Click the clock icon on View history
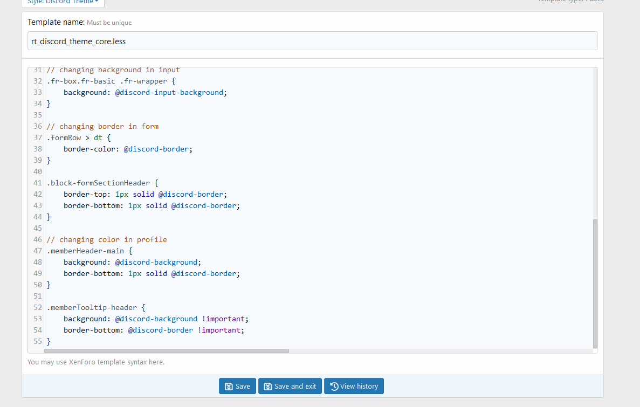 [x=334, y=387]
